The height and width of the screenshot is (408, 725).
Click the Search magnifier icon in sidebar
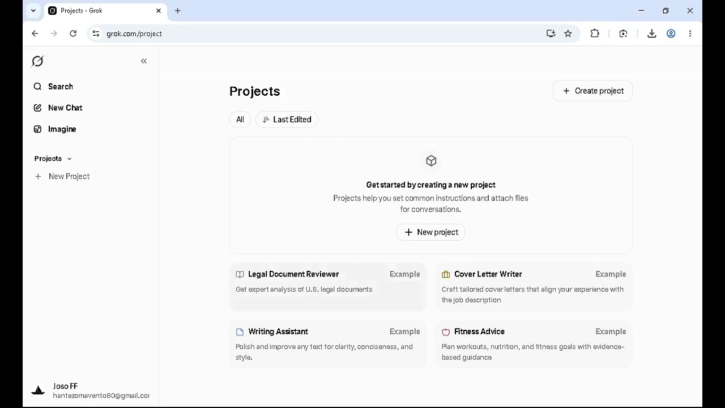pyautogui.click(x=37, y=87)
